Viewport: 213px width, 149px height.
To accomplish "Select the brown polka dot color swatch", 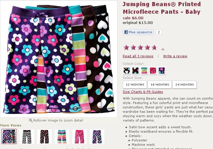I will click(x=136, y=71).
